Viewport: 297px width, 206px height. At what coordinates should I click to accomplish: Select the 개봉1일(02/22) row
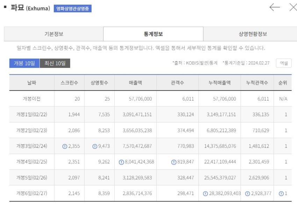(150, 114)
